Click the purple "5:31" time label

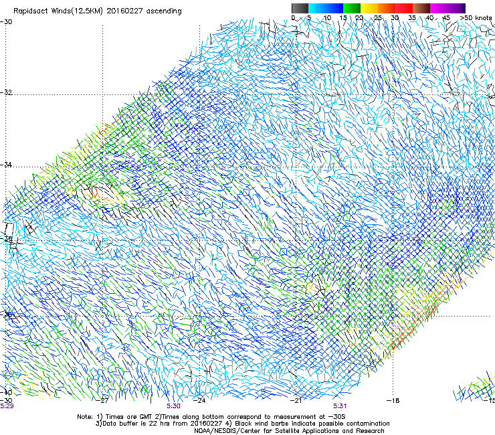pos(340,406)
